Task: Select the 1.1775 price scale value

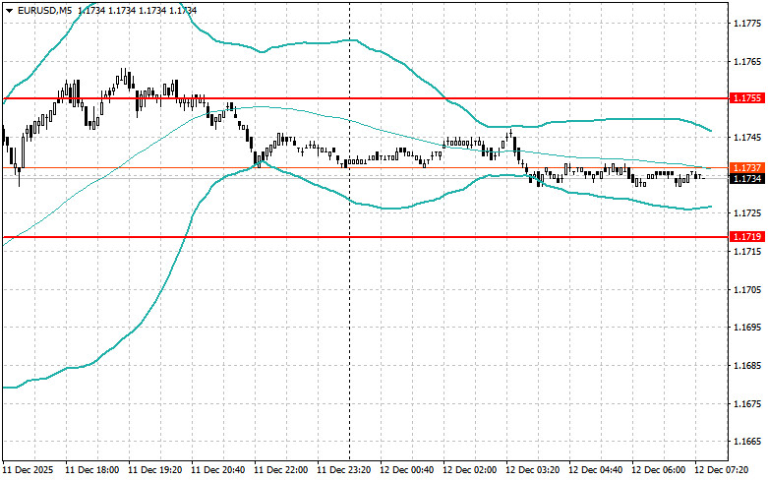Action: [747, 24]
